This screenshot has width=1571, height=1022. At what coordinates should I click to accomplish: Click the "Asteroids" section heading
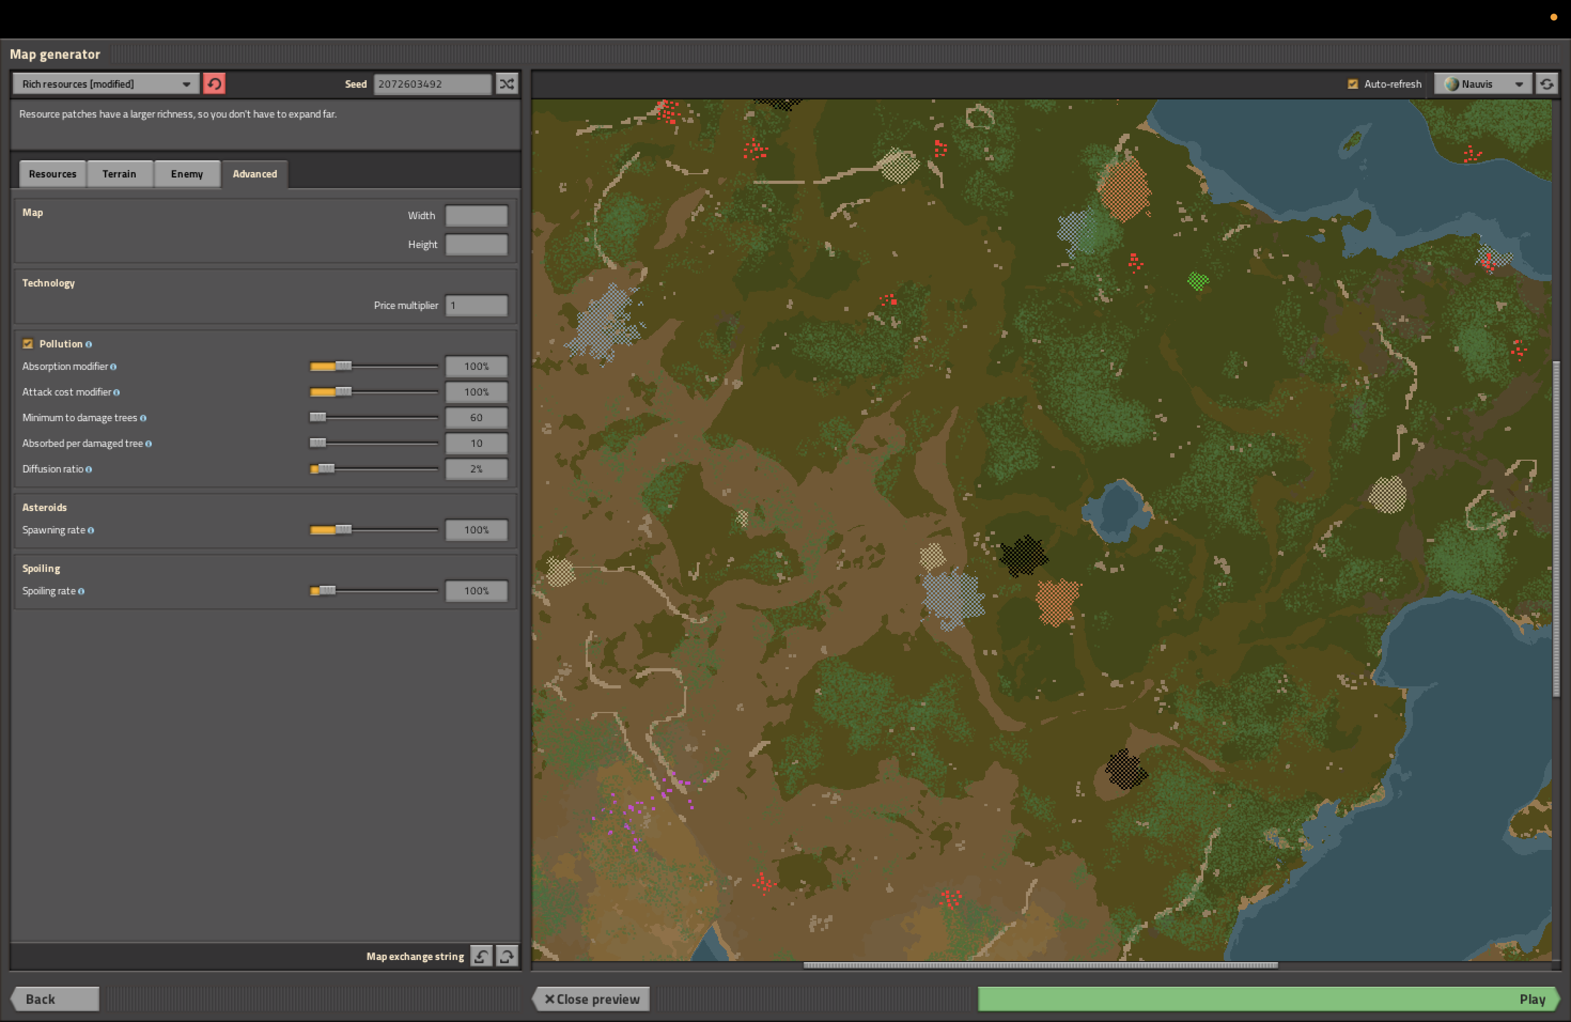[44, 508]
